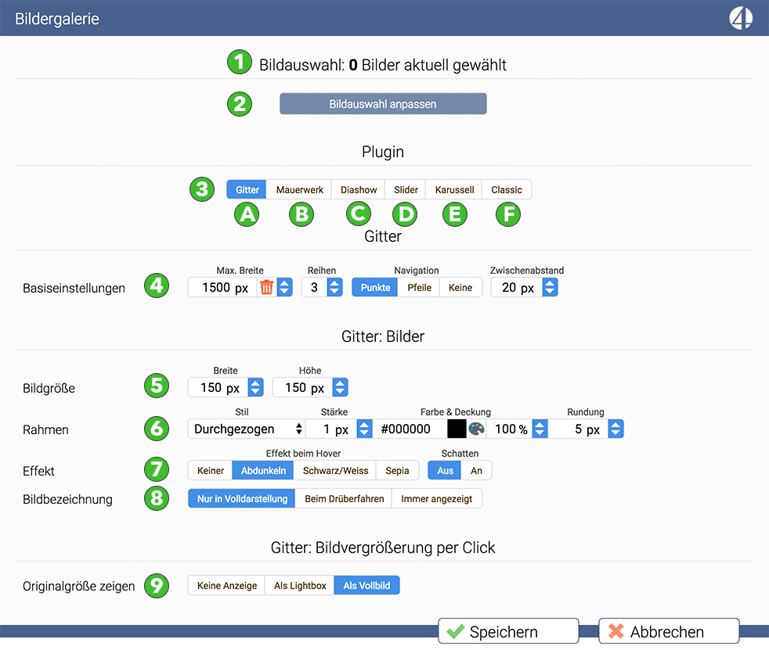Set the hover effect to Sepia

[397, 471]
